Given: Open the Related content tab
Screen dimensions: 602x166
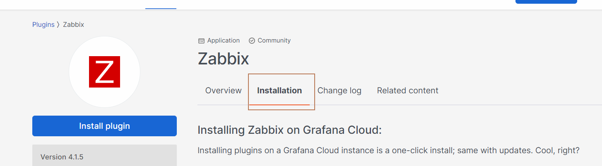Looking at the screenshot, I should point(407,90).
